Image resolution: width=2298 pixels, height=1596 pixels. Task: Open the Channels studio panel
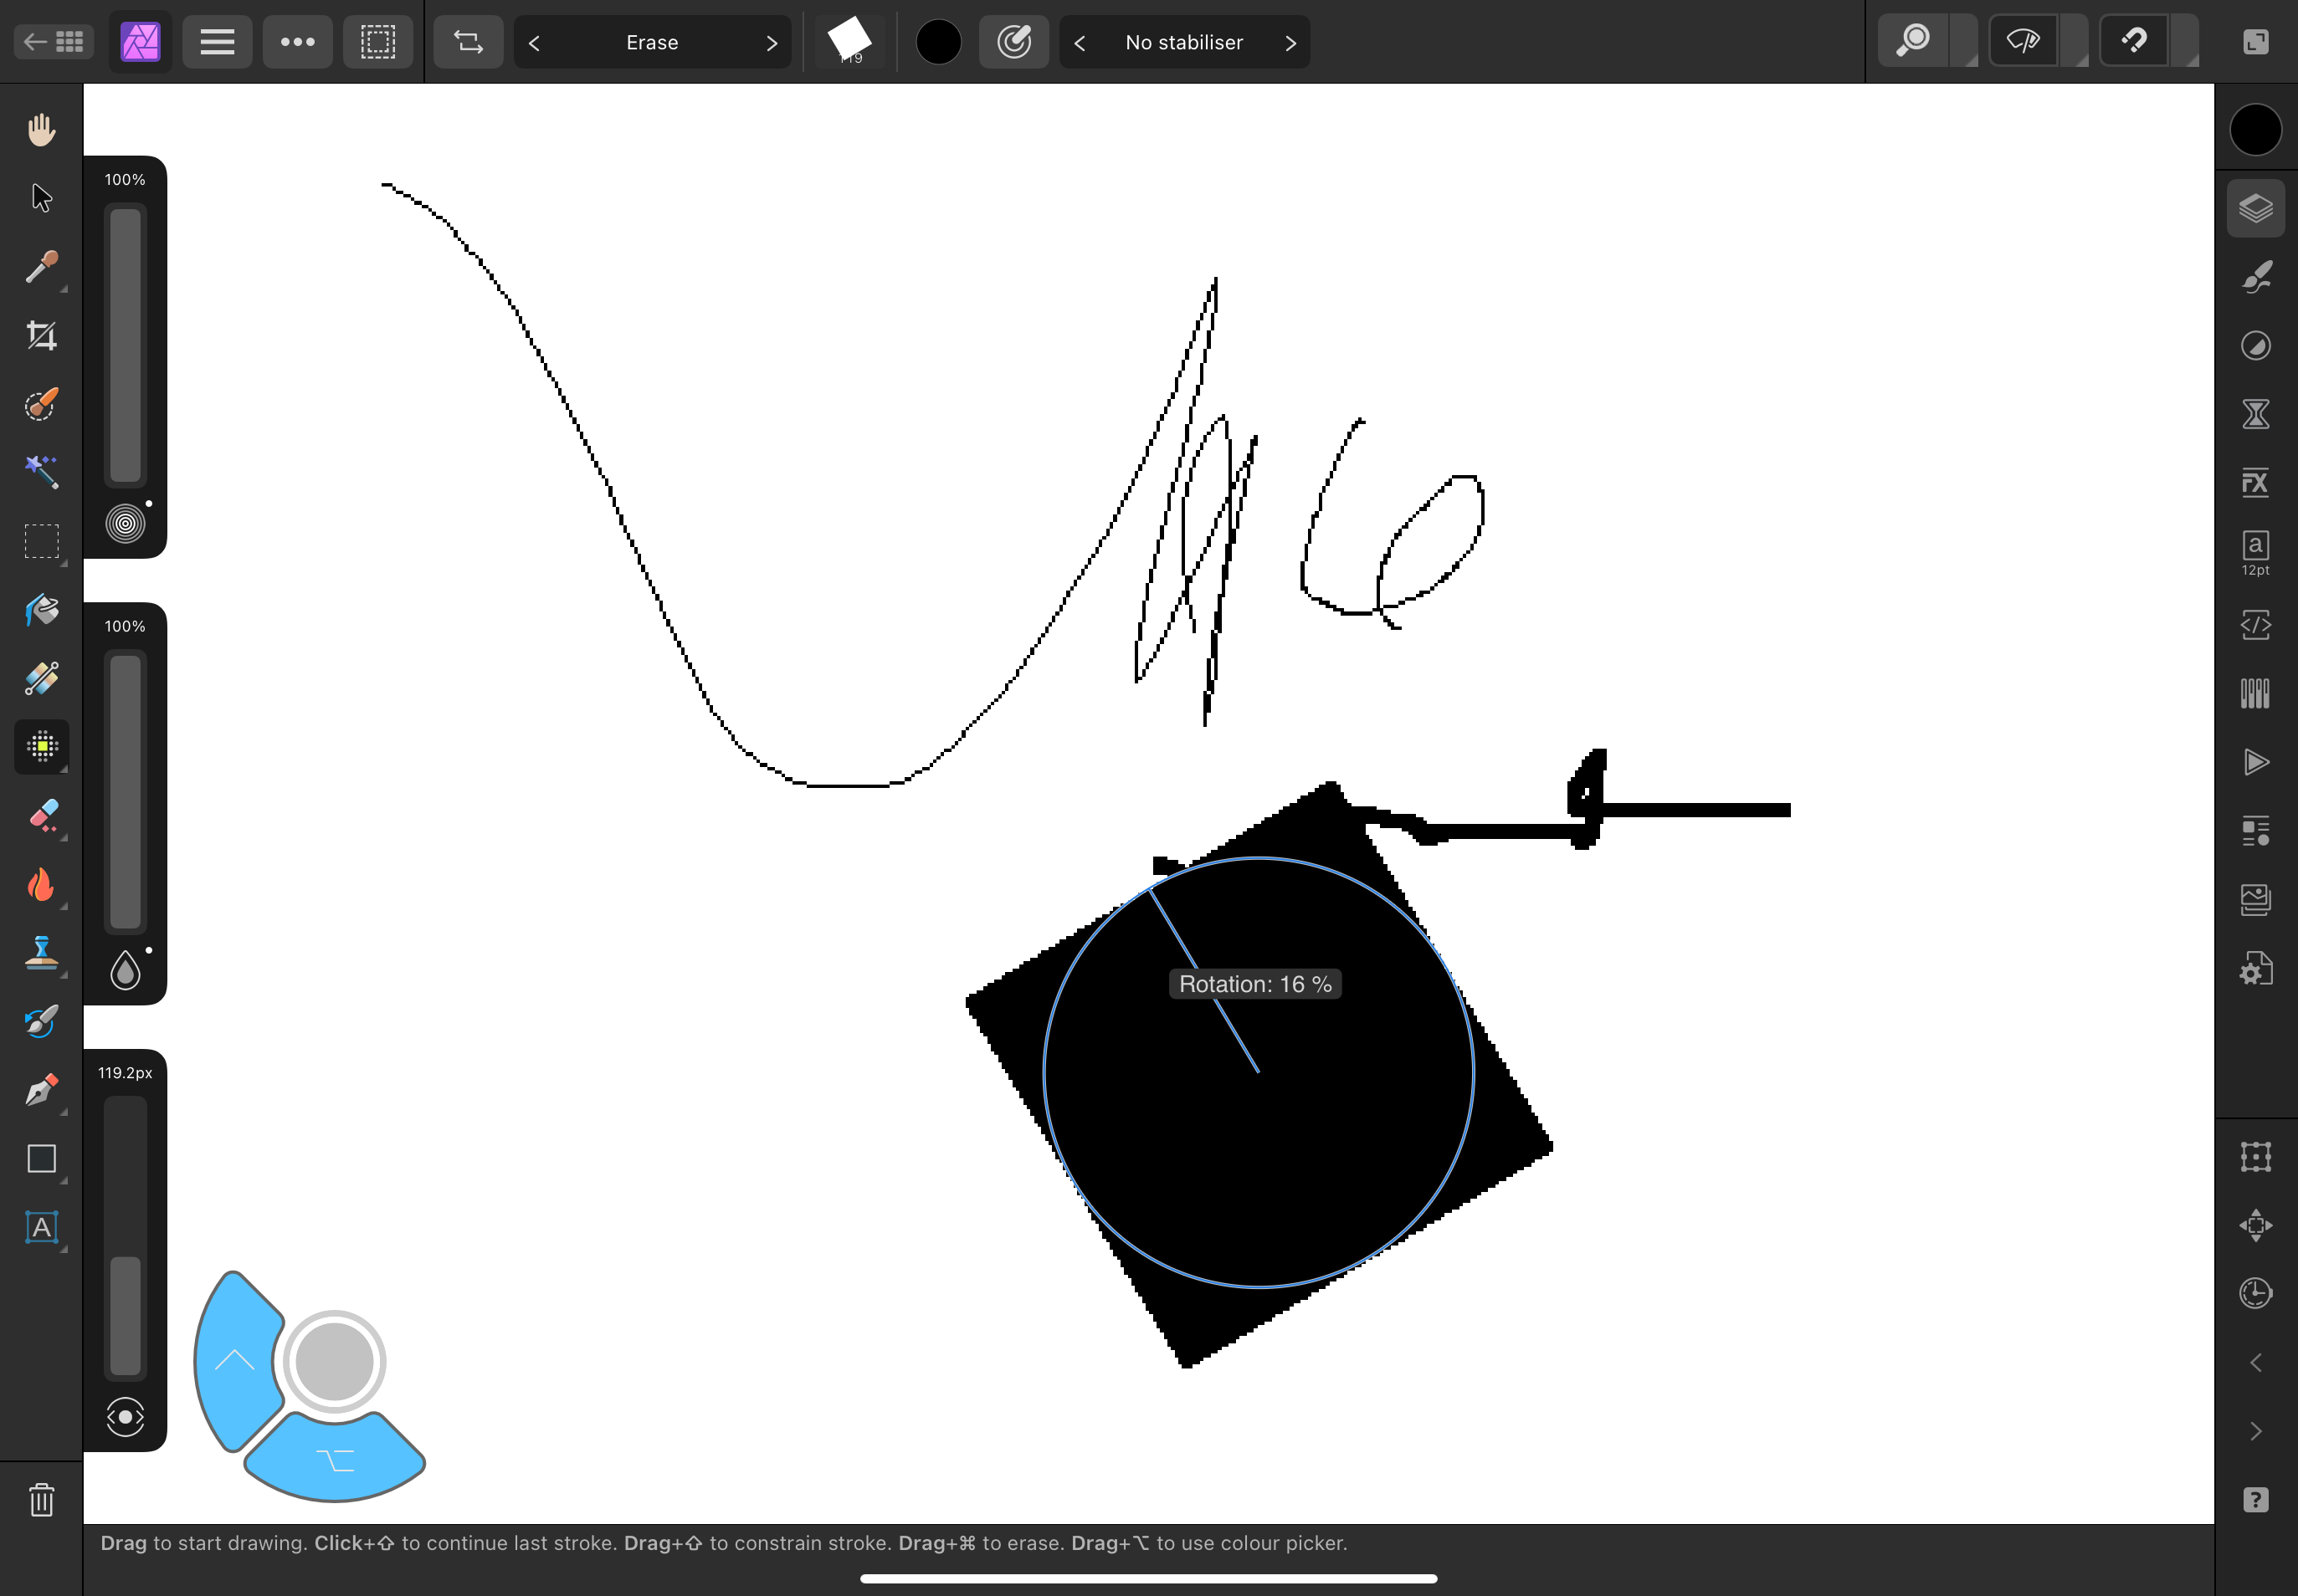coord(2255,693)
